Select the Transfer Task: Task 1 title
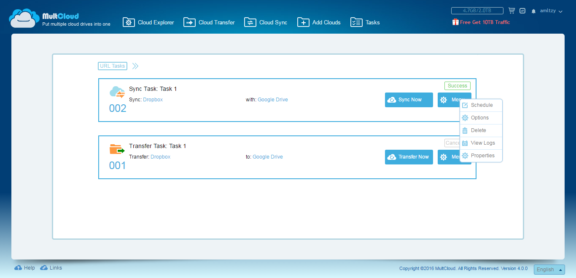This screenshot has height=278, width=576. [x=158, y=146]
